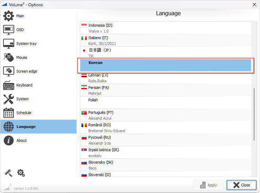Click the Portuguese flag icon
Image resolution: width=260 pixels, height=193 pixels.
[84, 113]
